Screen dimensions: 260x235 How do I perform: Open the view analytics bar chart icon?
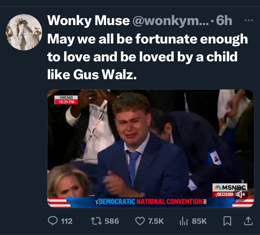tap(183, 221)
